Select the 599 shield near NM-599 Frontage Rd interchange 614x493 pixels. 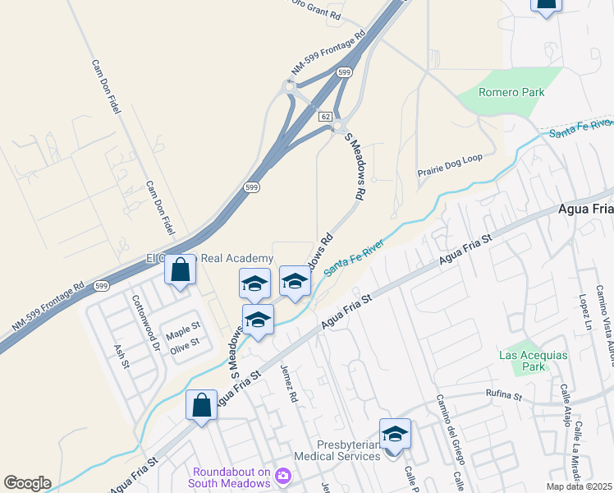coord(344,72)
